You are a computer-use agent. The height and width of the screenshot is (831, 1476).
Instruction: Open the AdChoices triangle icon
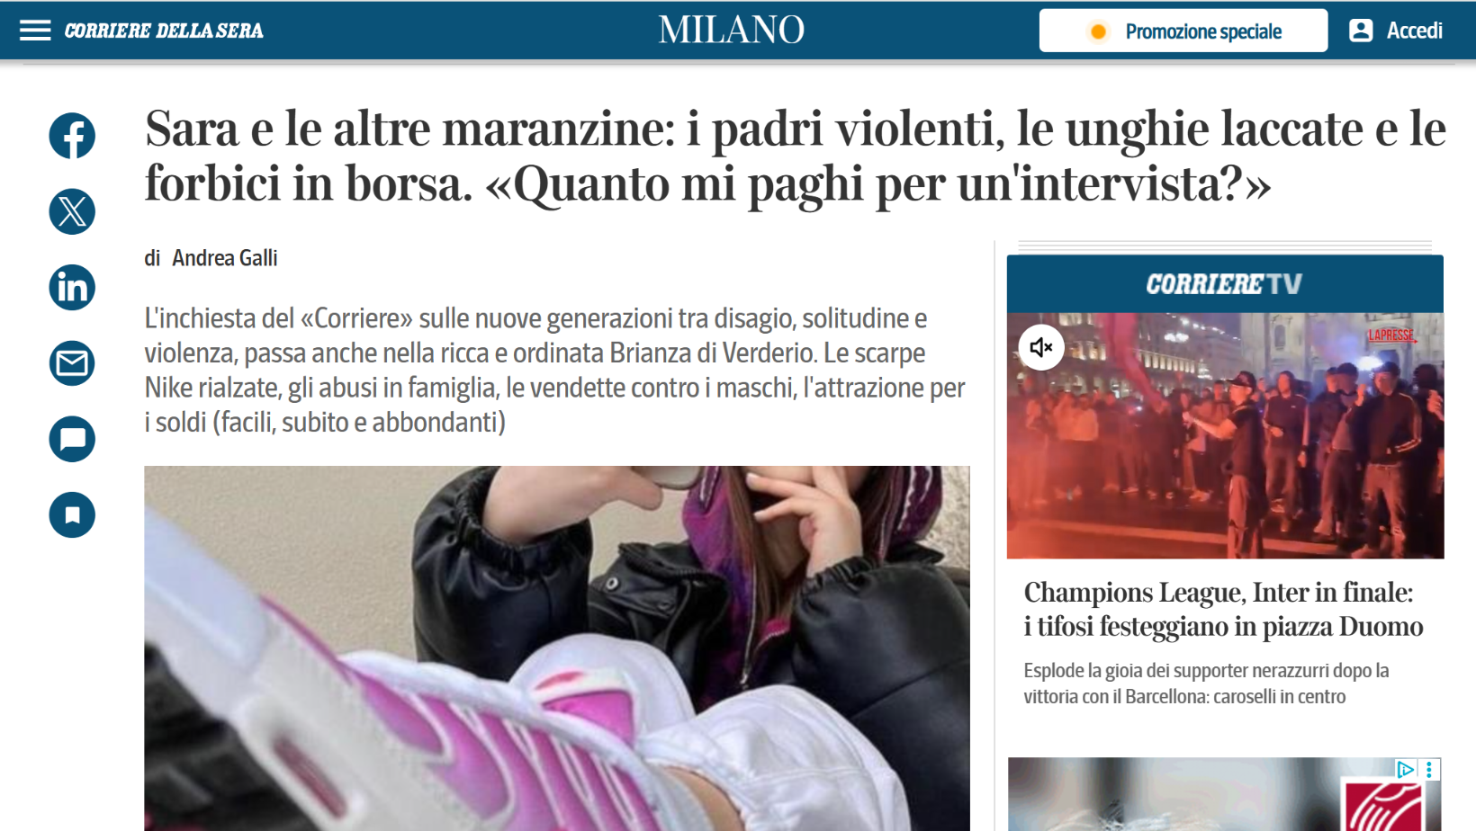coord(1404,769)
